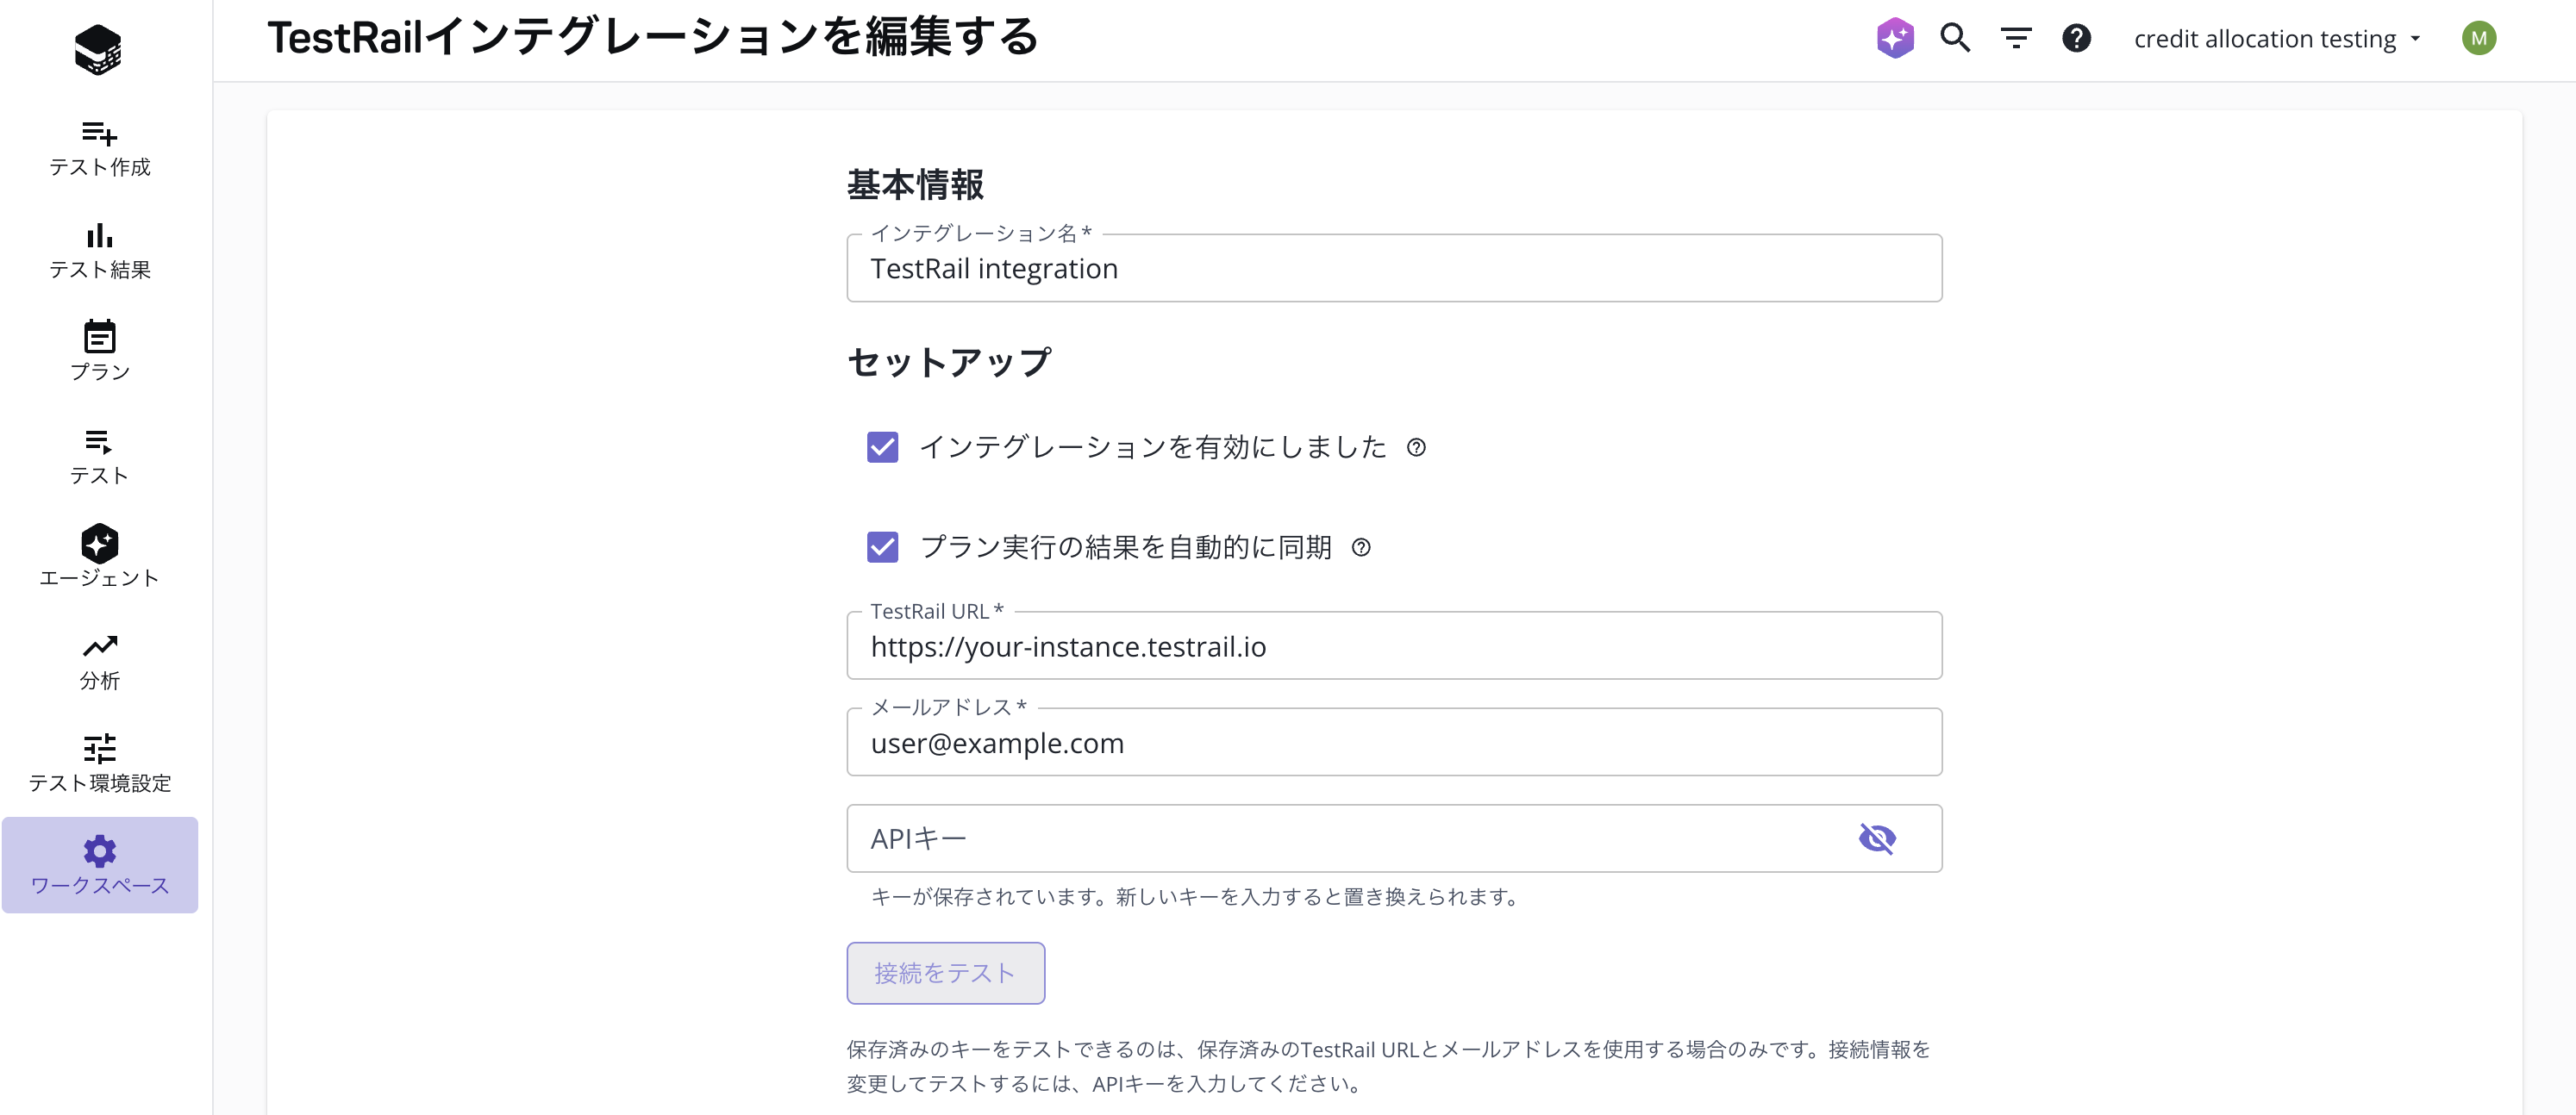Click the キーが保存されています helper text
Image resolution: width=2576 pixels, height=1115 pixels.
[x=1197, y=897]
